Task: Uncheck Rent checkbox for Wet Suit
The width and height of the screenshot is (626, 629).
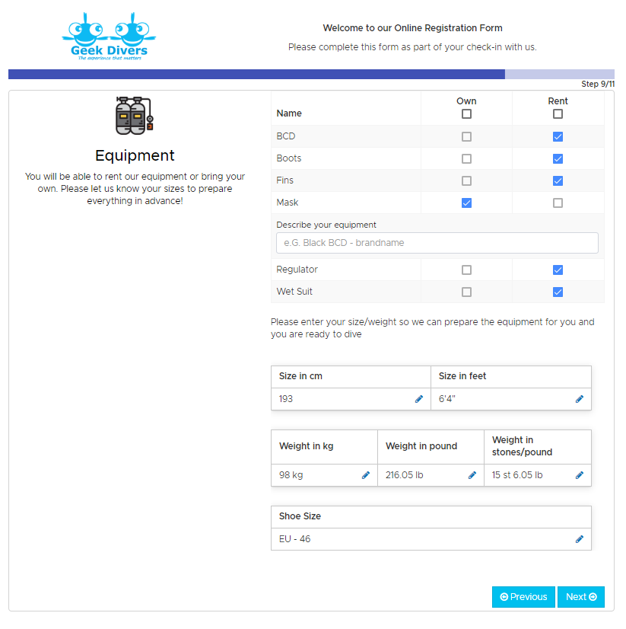Action: [558, 292]
